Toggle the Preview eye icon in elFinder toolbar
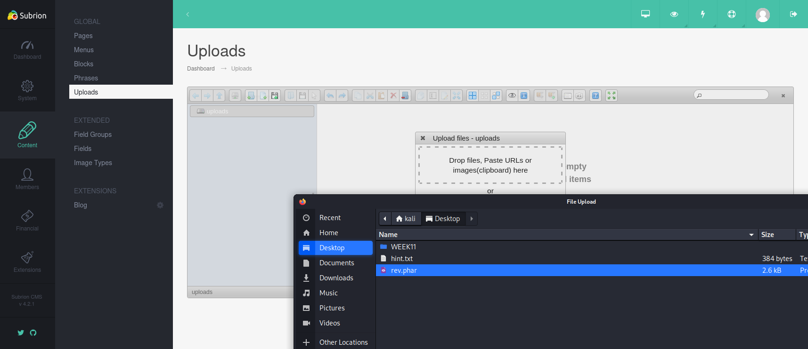This screenshot has height=349, width=808. point(512,95)
